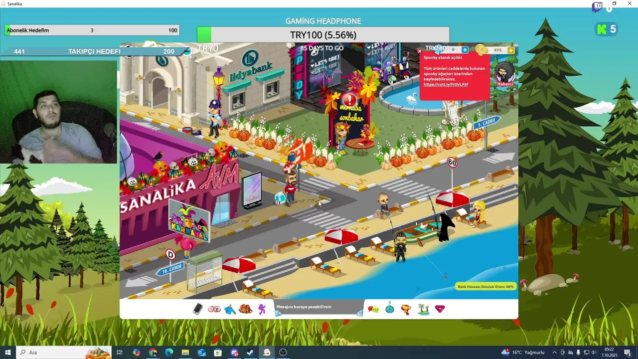Close the red Spooky standı notification

pos(420,51)
